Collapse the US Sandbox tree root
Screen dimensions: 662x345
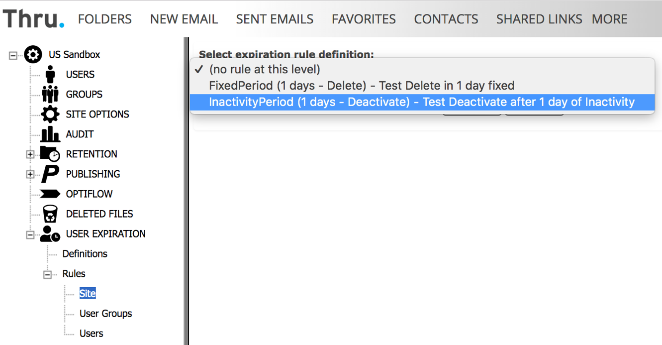click(x=13, y=55)
